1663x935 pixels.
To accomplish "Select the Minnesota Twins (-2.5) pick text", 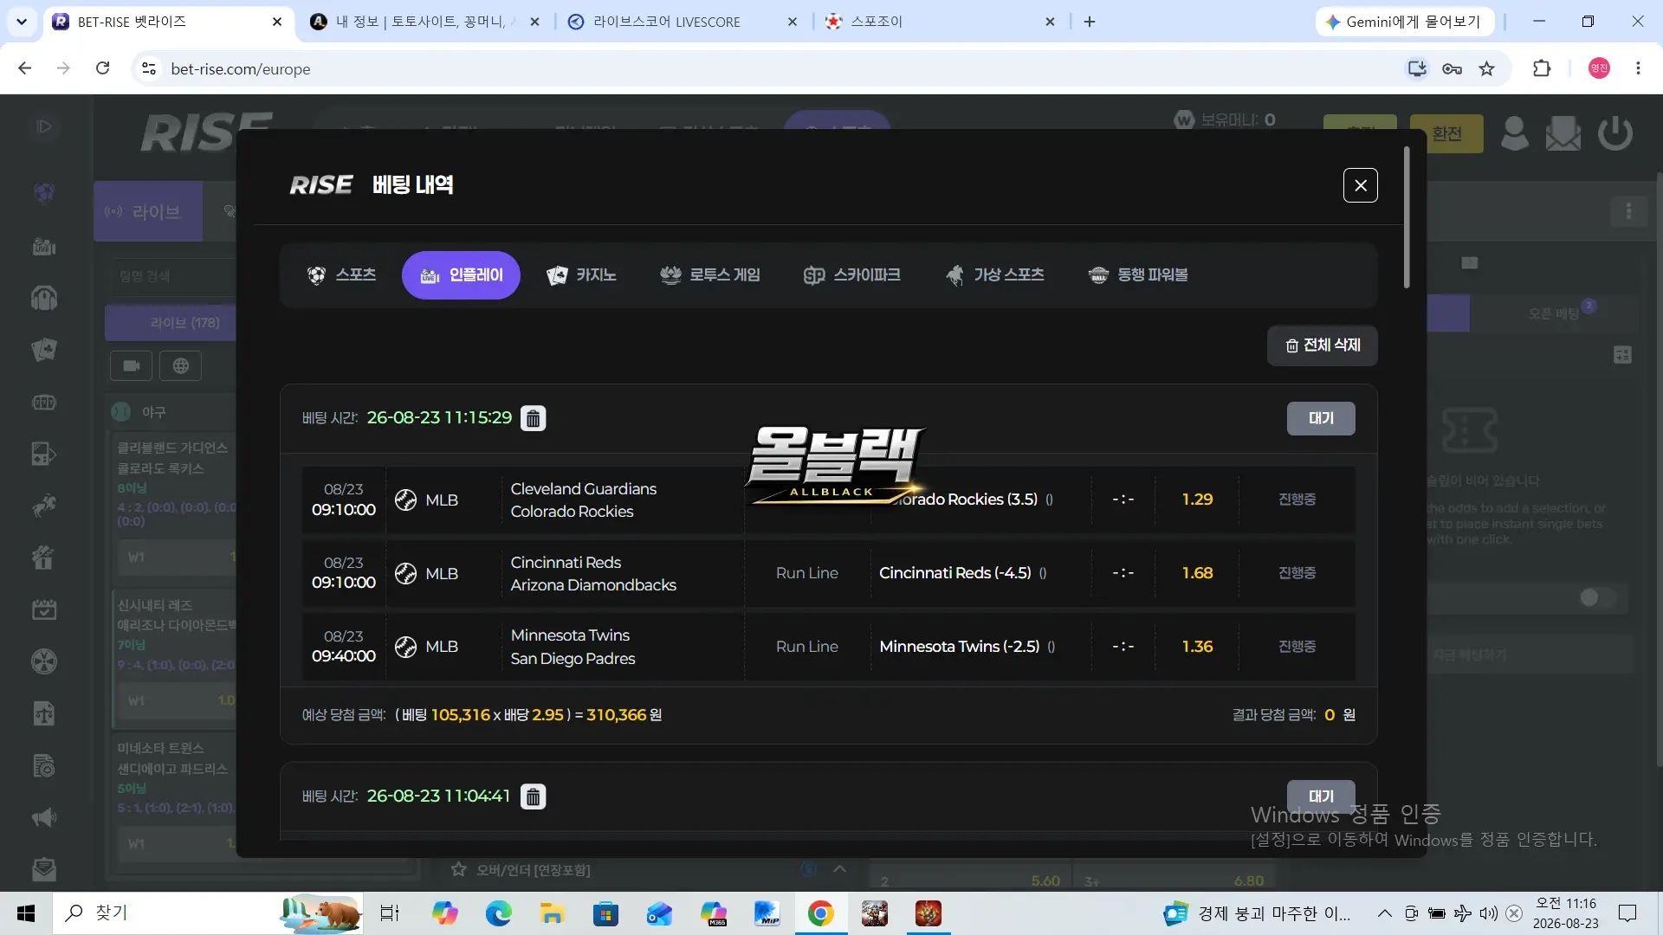I will click(960, 647).
